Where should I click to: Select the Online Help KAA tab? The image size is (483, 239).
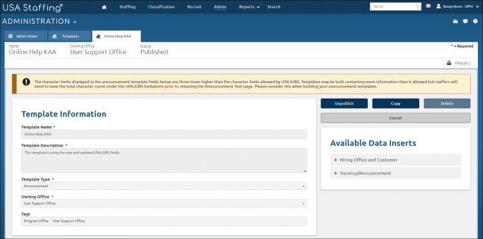point(117,36)
